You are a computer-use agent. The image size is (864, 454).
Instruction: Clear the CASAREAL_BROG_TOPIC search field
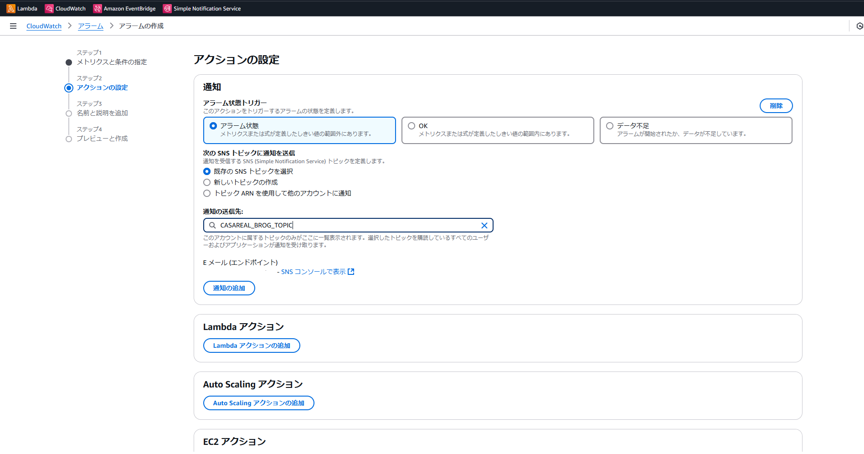point(484,225)
